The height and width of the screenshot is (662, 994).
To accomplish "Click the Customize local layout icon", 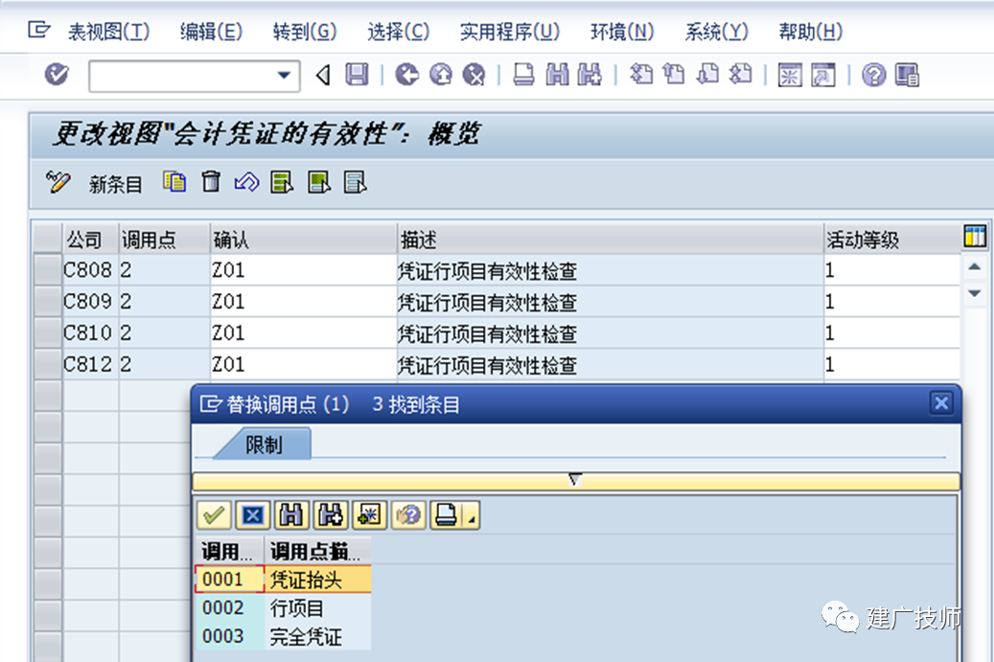I will (x=907, y=75).
